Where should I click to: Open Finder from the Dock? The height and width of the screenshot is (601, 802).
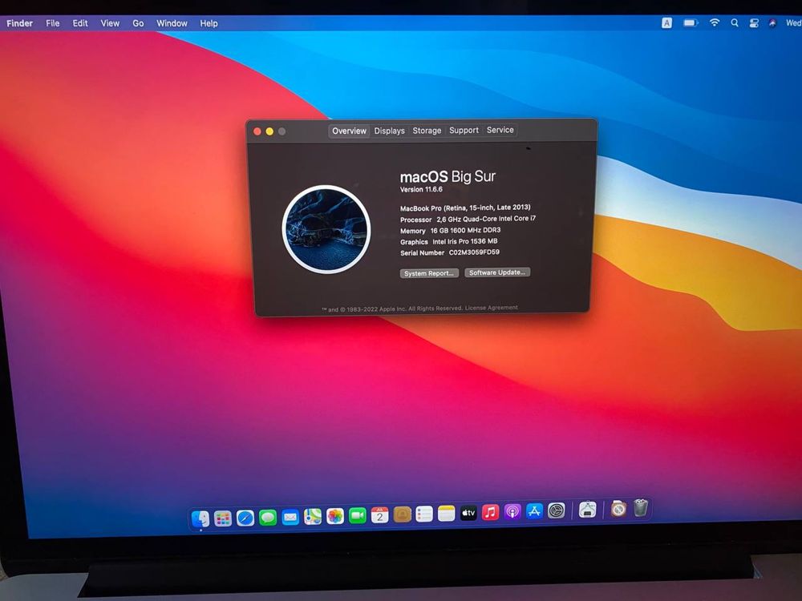pos(200,518)
